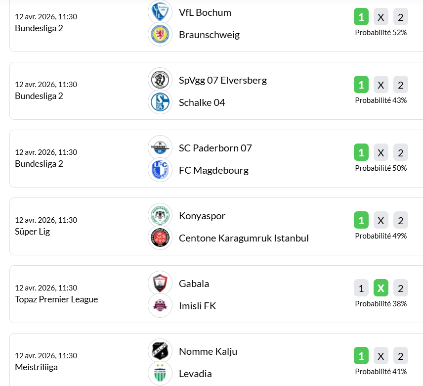Screen dimensions: 423x386
Task: Click the Imisli FK team name
Action: (197, 306)
